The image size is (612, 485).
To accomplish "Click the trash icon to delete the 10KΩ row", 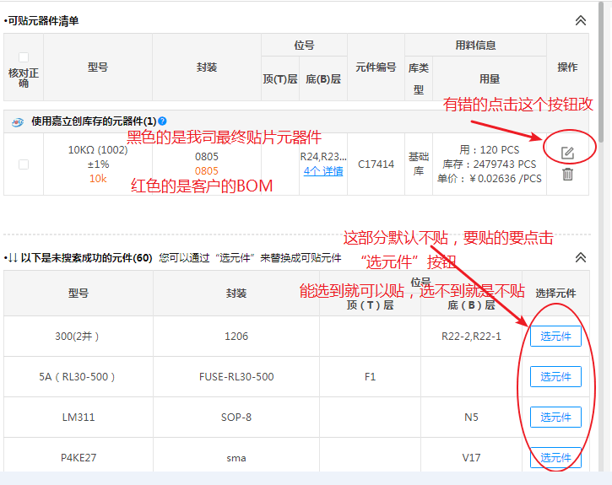I will click(568, 175).
